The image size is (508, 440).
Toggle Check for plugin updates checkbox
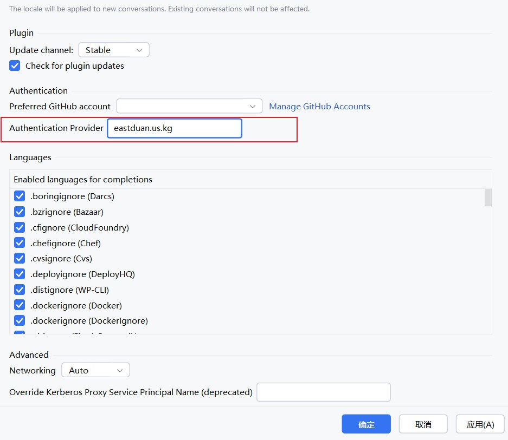[15, 66]
